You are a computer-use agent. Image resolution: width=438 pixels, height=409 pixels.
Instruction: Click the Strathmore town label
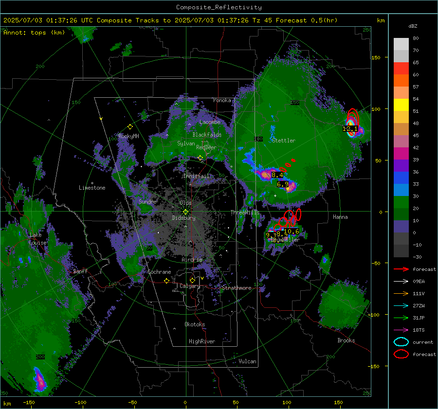point(237,288)
